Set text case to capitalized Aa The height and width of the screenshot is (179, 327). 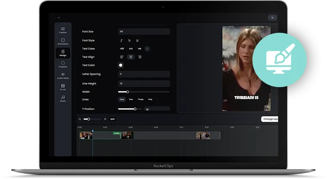[131, 49]
